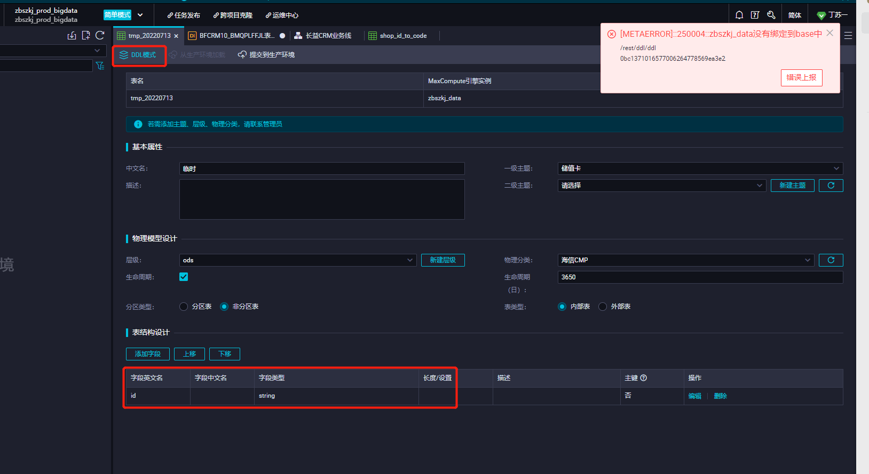This screenshot has width=869, height=474.
Task: Toggle the 生命周期 checkbox
Action: [184, 277]
